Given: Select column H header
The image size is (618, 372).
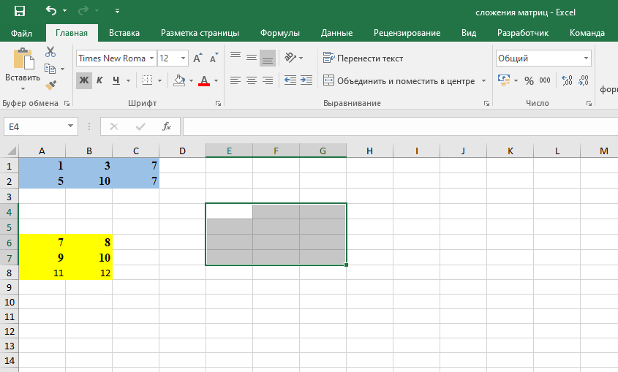Looking at the screenshot, I should click(x=369, y=151).
